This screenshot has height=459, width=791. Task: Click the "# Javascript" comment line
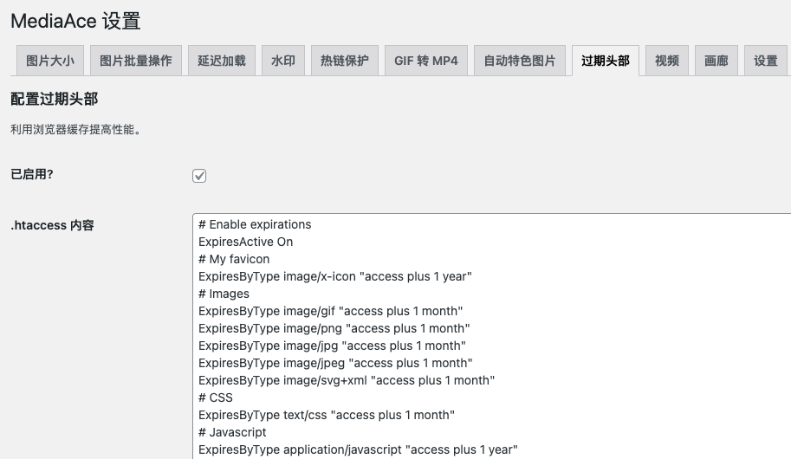(232, 432)
